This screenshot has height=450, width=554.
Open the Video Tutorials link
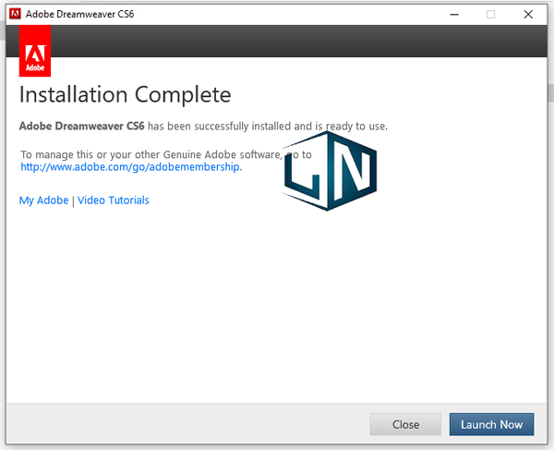click(114, 201)
